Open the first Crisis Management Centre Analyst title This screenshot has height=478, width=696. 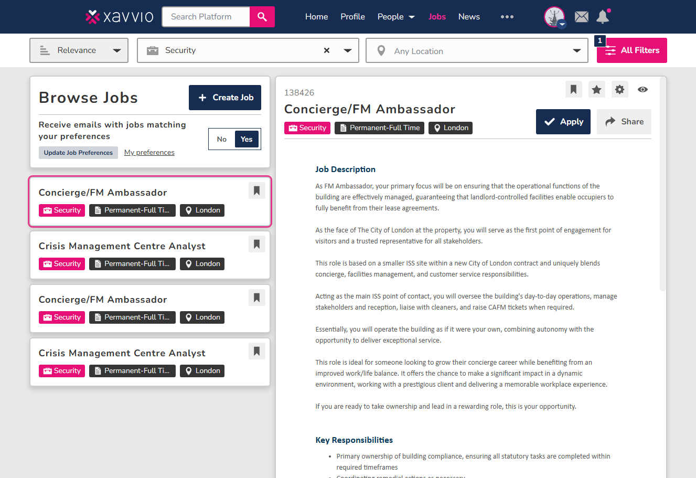point(122,246)
